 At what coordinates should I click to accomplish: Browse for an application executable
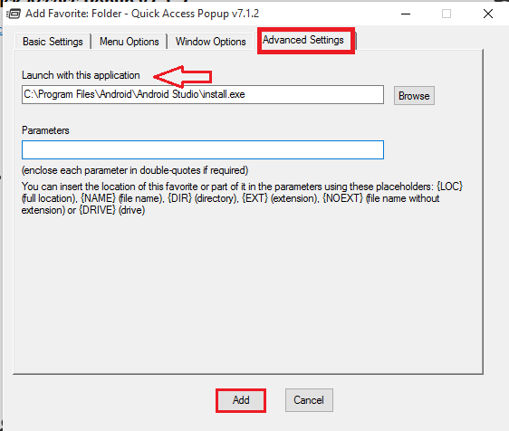point(414,96)
